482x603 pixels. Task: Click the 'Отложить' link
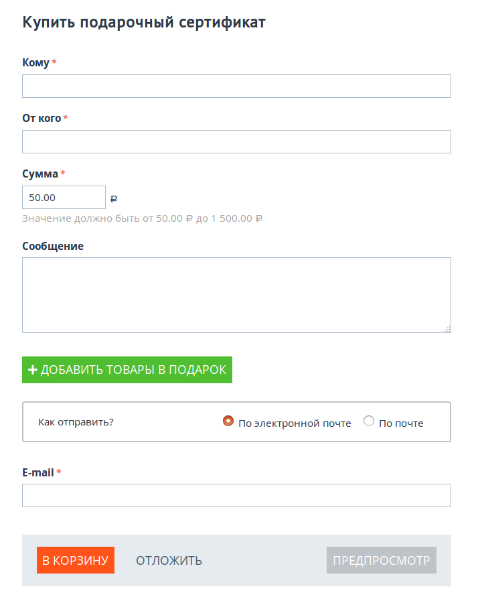tap(169, 561)
